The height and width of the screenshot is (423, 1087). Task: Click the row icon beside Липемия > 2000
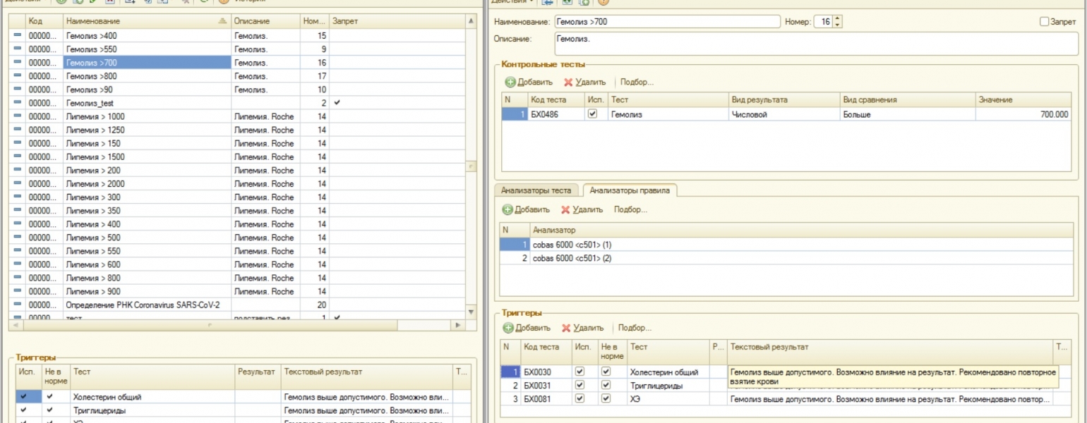pyautogui.click(x=18, y=184)
